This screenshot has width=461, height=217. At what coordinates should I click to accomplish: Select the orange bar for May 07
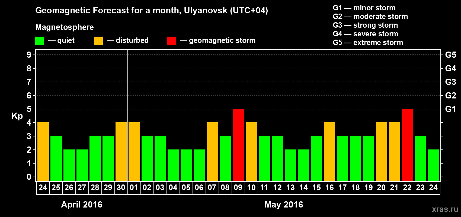(x=212, y=152)
